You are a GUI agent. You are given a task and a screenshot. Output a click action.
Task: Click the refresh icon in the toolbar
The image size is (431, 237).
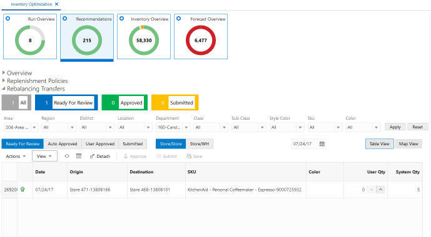click(67, 156)
